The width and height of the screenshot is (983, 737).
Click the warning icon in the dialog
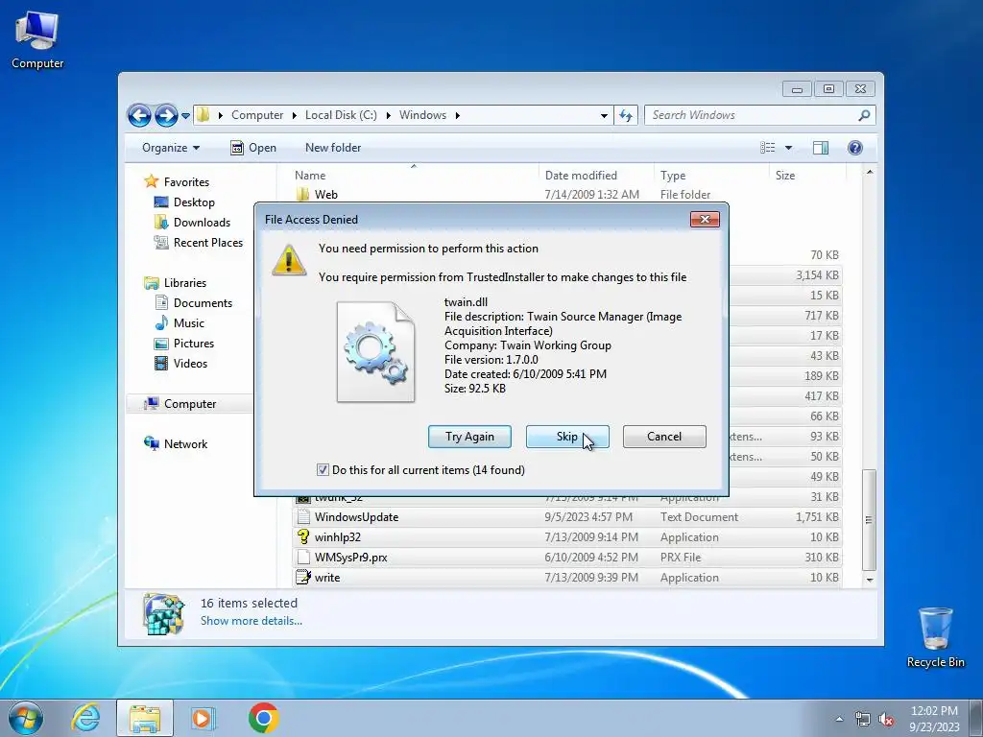(x=289, y=259)
